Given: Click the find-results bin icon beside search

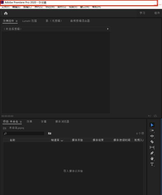Looking at the screenshot, I should 50,133.
